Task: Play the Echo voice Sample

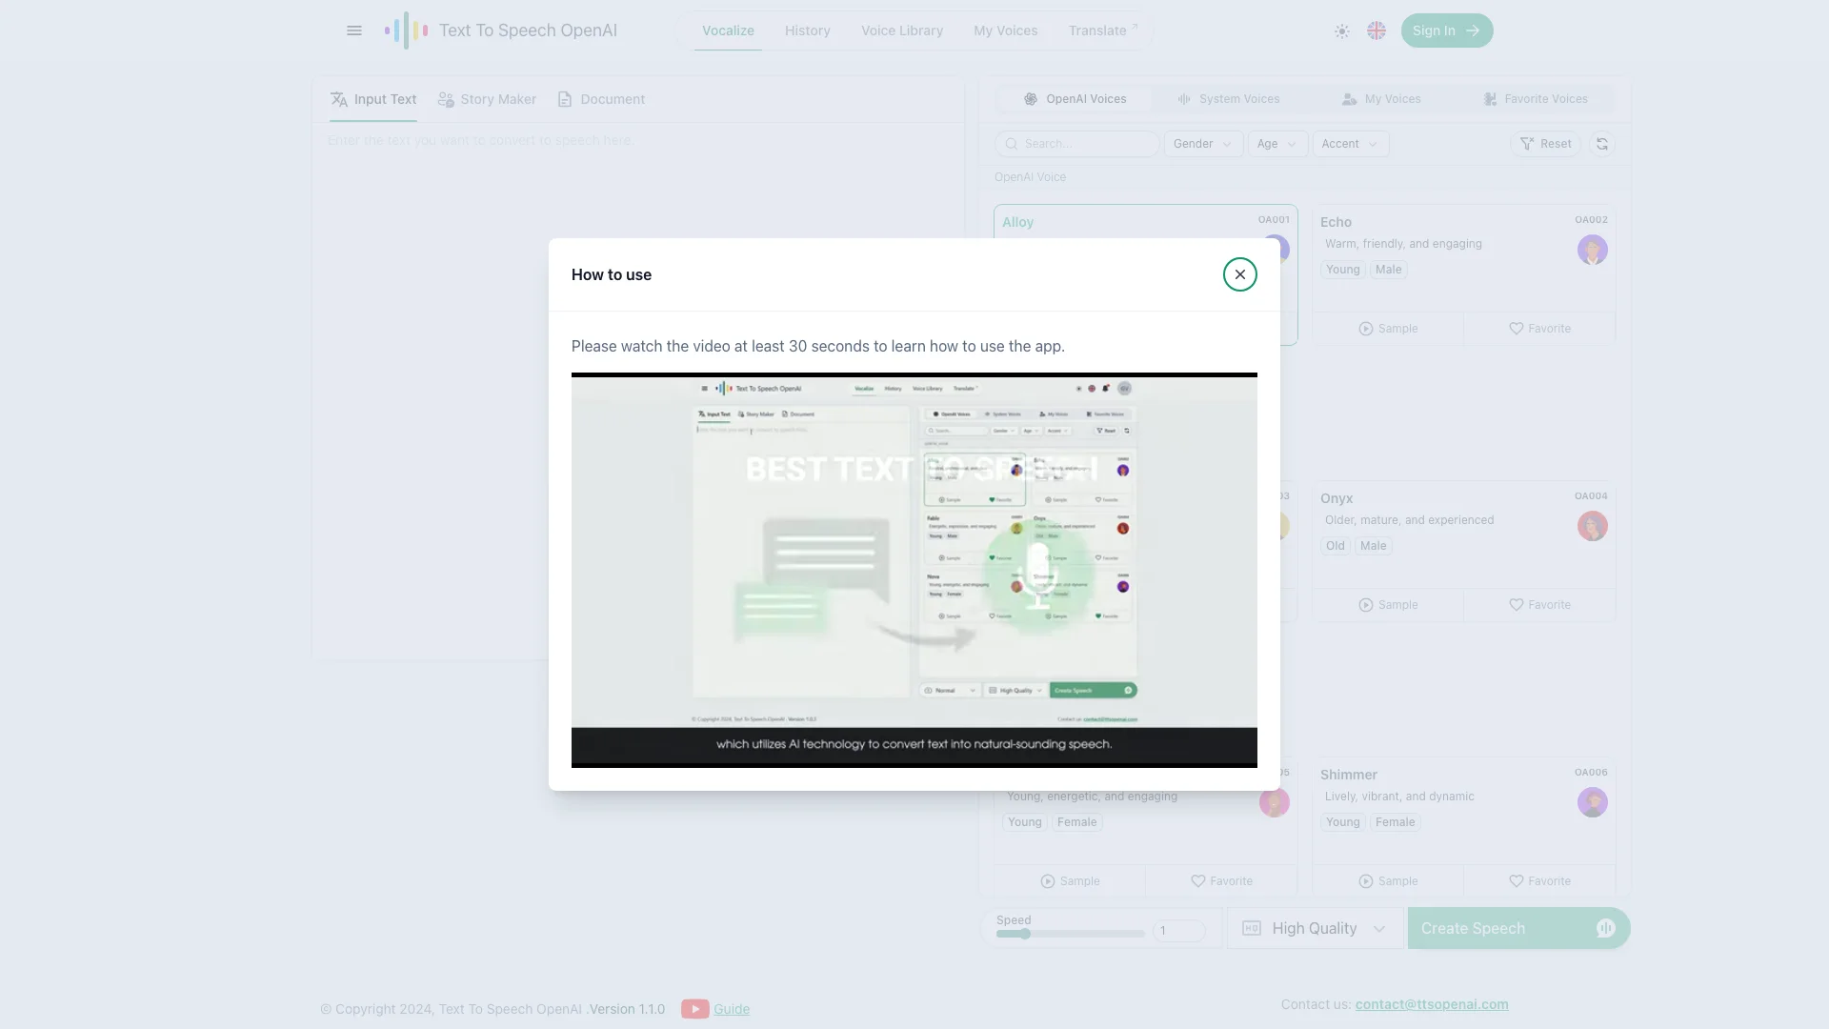Action: click(x=1388, y=329)
